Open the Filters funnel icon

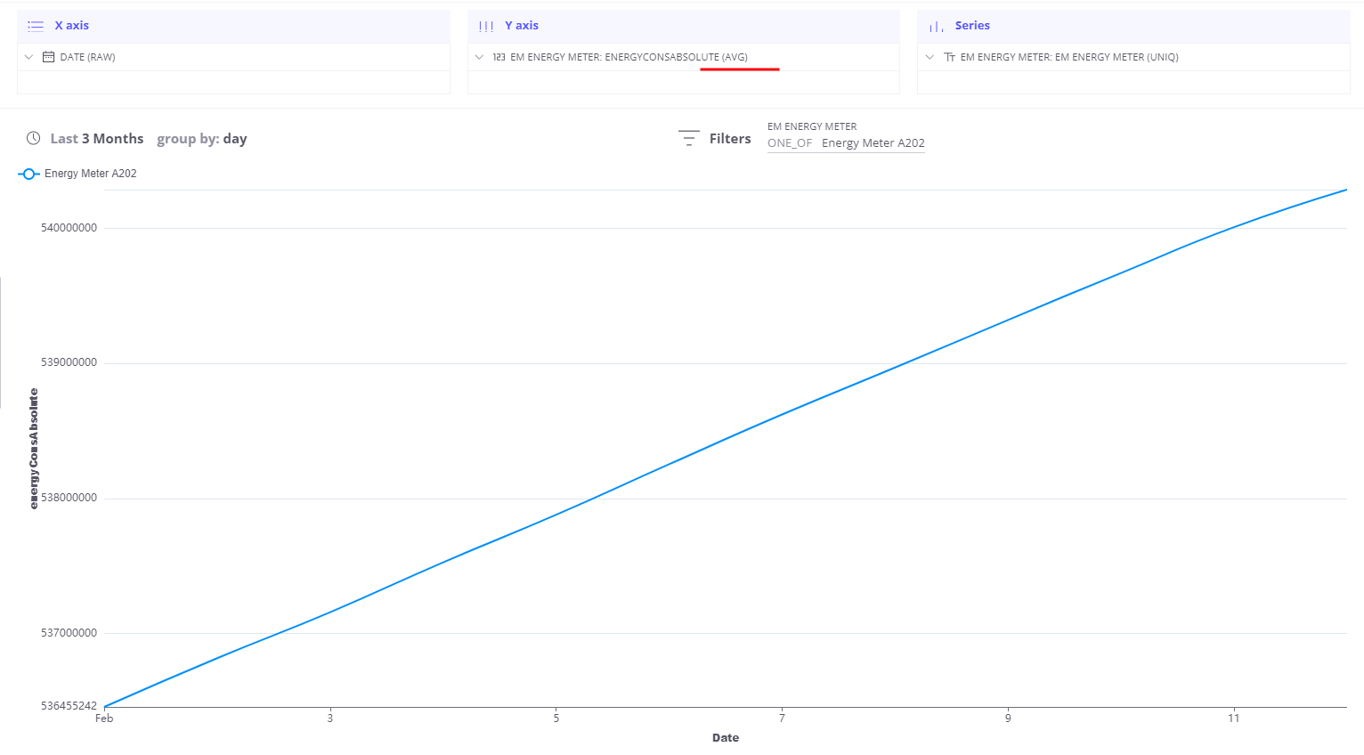(x=688, y=138)
